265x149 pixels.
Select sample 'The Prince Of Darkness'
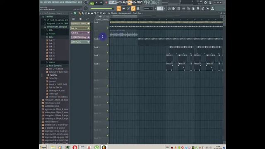(57, 97)
